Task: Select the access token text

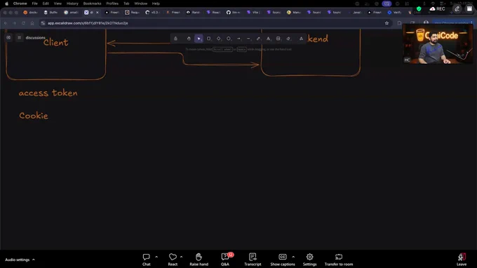Action: tap(48, 93)
